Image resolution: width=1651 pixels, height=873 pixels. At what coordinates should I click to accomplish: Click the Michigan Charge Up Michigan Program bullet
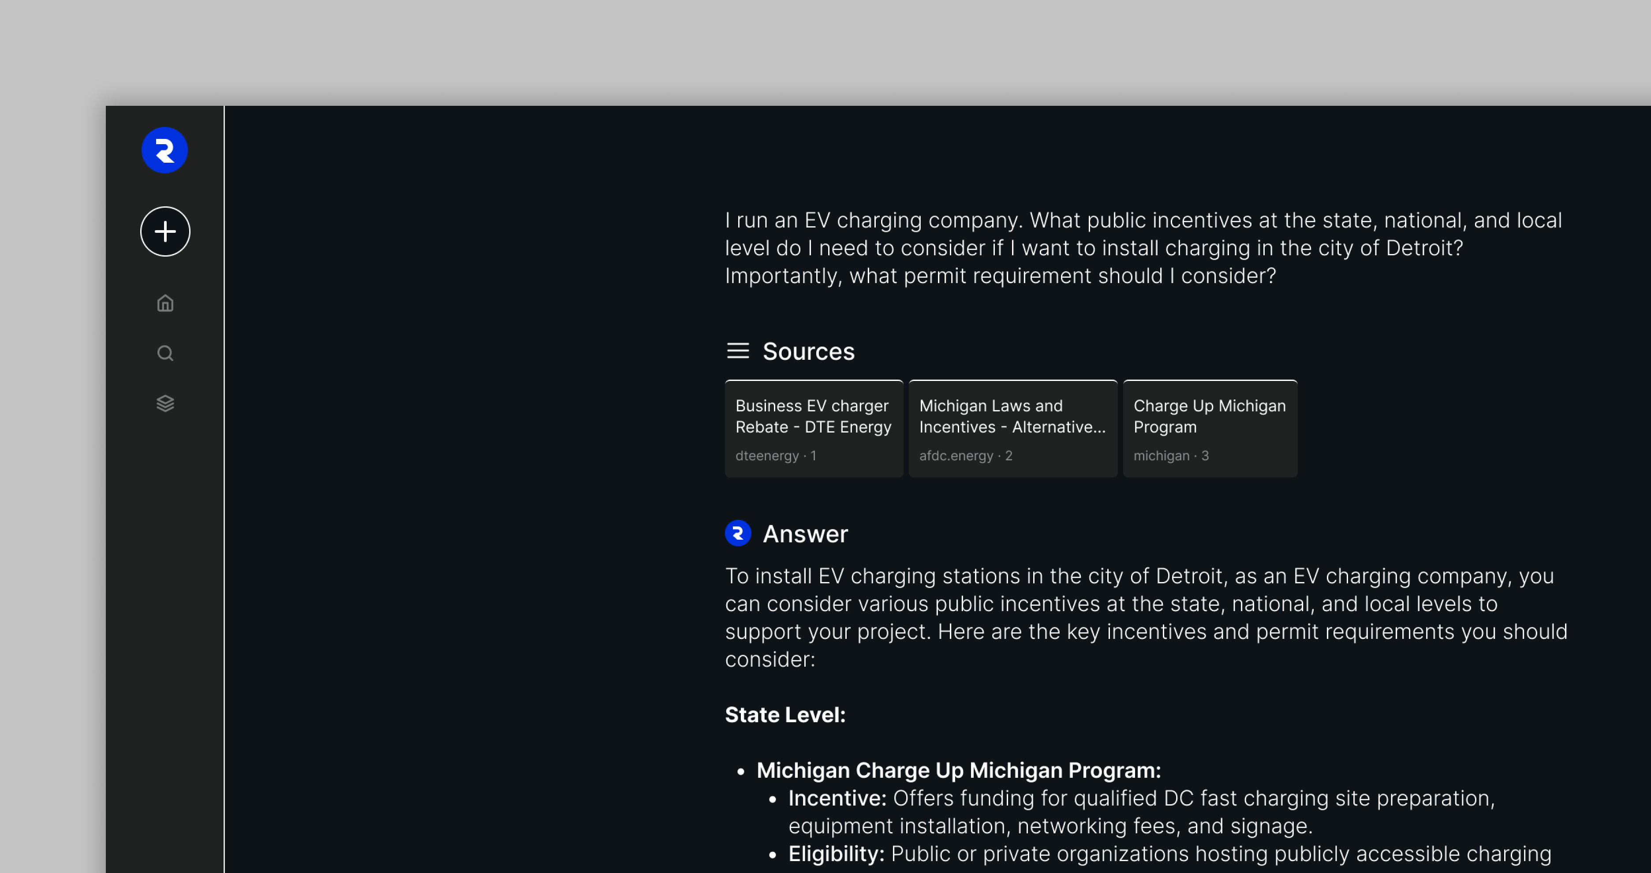[x=958, y=770]
